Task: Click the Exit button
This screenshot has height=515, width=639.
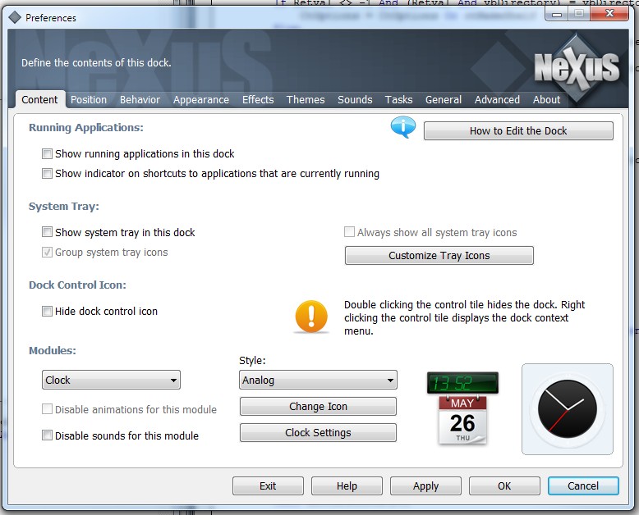Action: pyautogui.click(x=268, y=485)
